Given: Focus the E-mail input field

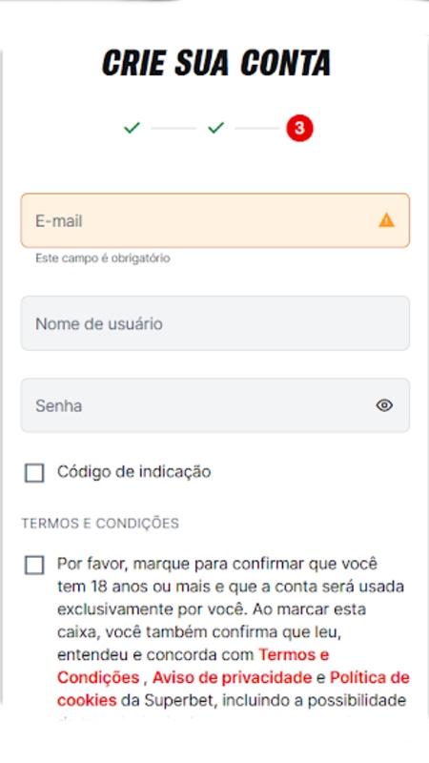Looking at the screenshot, I should click(215, 220).
